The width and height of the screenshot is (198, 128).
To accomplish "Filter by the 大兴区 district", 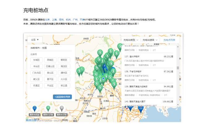I will coord(64,79).
